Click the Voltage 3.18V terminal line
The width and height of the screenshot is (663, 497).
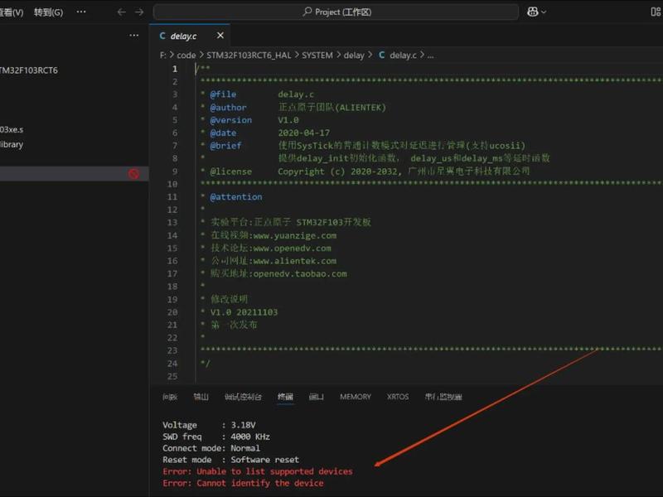(209, 425)
